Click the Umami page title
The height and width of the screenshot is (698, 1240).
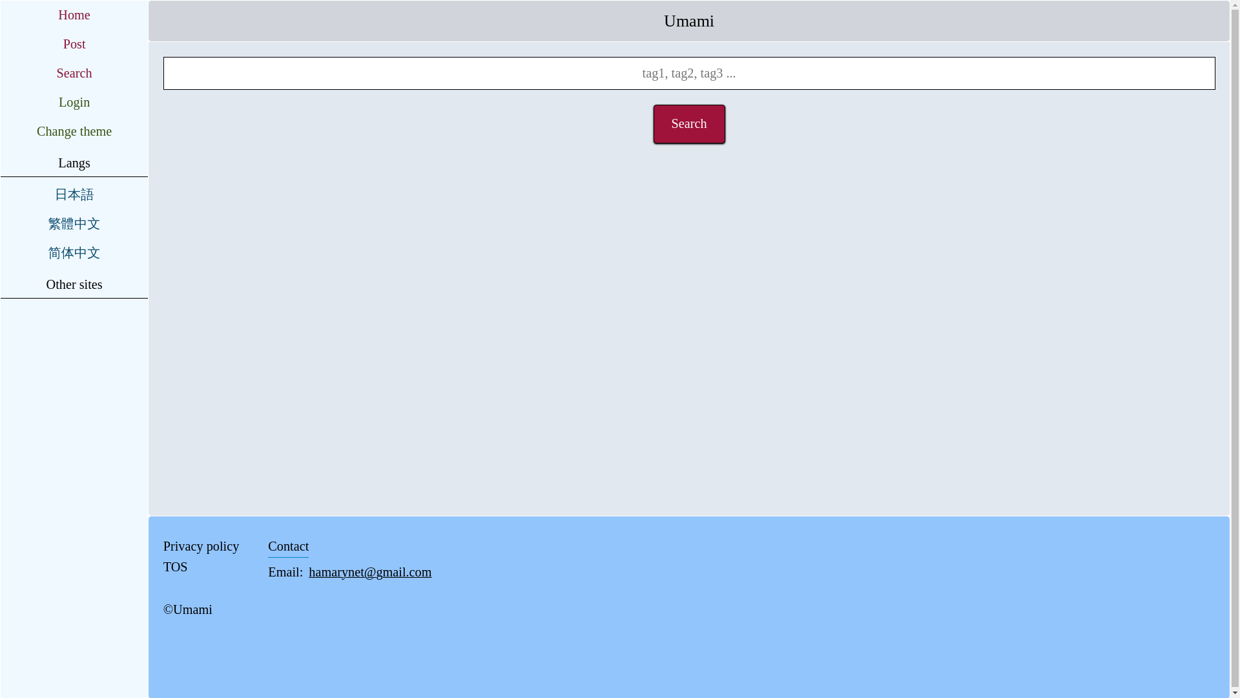pos(688,21)
